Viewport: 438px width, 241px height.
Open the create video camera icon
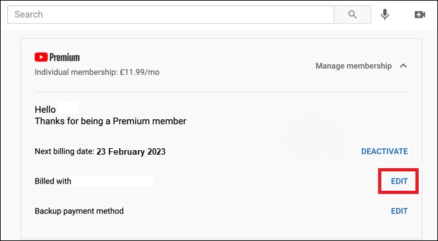420,15
